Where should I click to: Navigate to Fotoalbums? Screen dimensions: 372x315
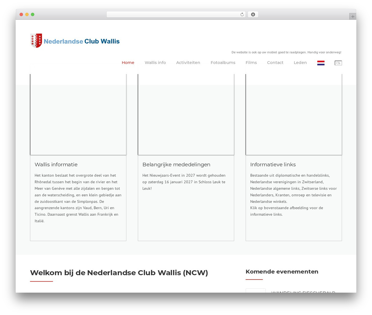click(x=223, y=62)
